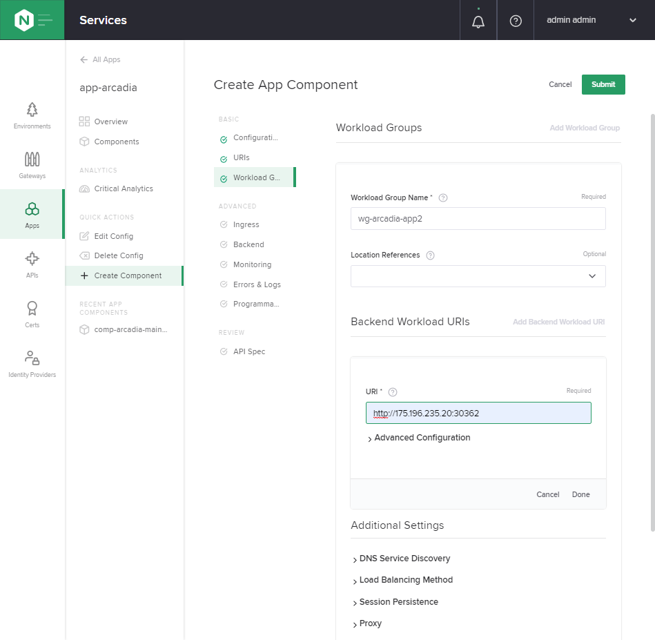Image resolution: width=655 pixels, height=640 pixels.
Task: Click the Critical Analytics gauge icon
Action: 84,189
